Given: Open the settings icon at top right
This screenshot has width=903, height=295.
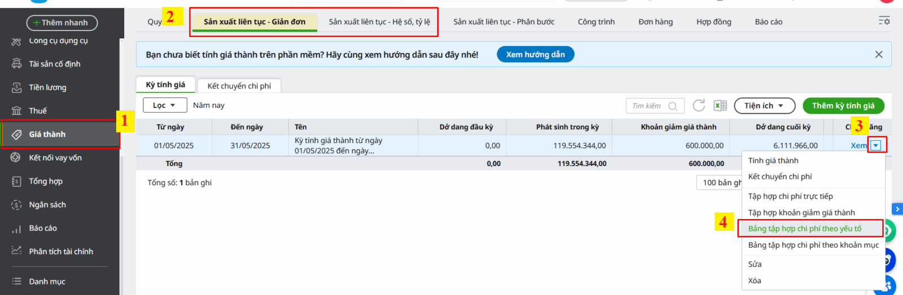Looking at the screenshot, I should click(884, 21).
